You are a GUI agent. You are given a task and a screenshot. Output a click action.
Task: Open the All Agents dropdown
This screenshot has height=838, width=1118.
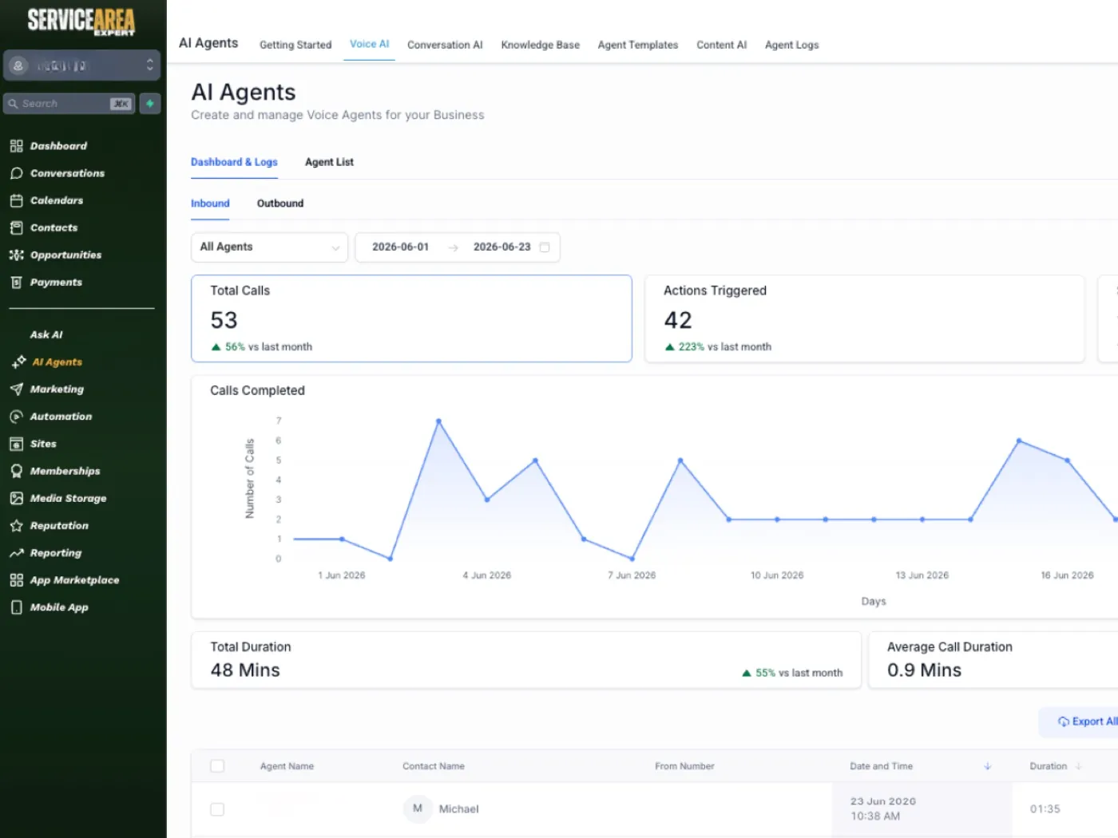tap(269, 247)
